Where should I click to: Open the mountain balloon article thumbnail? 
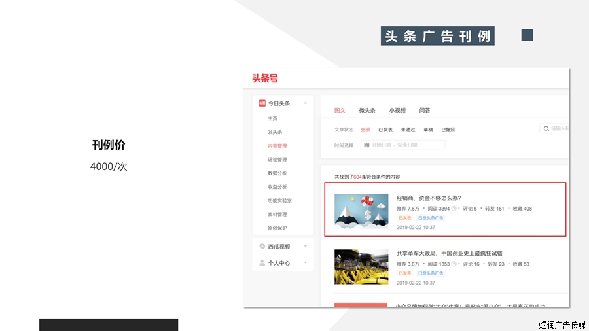(361, 211)
